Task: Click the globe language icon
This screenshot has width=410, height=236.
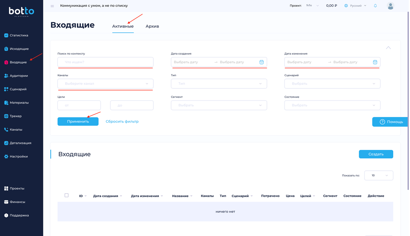Action: click(x=346, y=5)
